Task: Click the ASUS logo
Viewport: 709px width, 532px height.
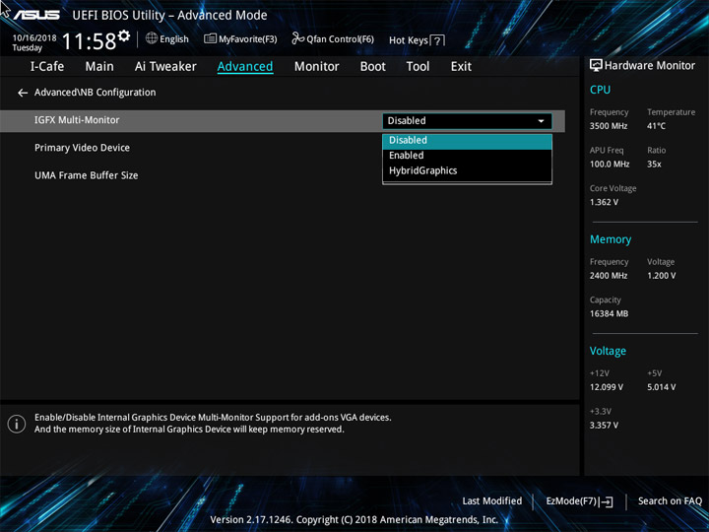Action: 36,15
